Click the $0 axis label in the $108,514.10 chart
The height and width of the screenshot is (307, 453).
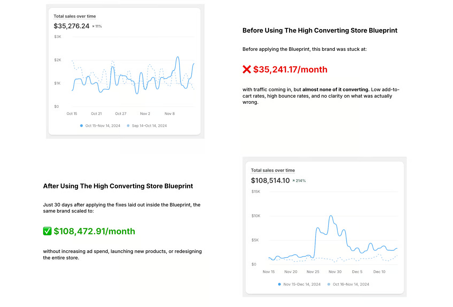254,264
